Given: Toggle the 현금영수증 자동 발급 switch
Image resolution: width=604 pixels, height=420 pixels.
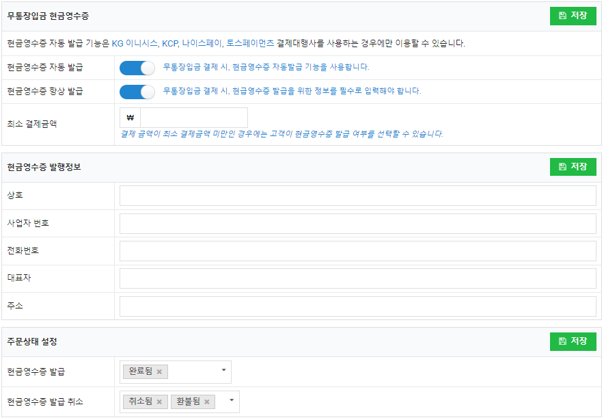Looking at the screenshot, I should click(137, 68).
